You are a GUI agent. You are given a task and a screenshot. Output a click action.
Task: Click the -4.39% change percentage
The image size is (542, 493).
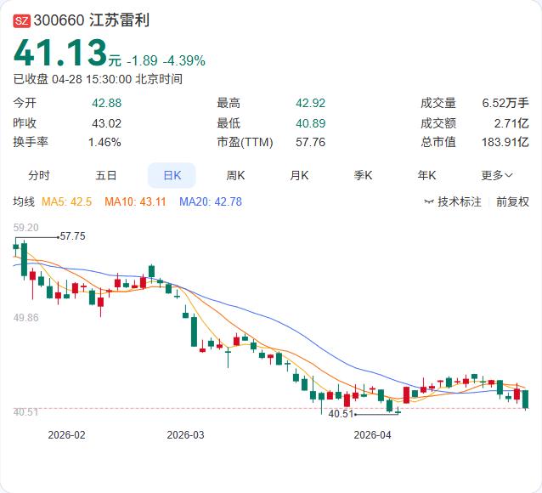tap(183, 61)
